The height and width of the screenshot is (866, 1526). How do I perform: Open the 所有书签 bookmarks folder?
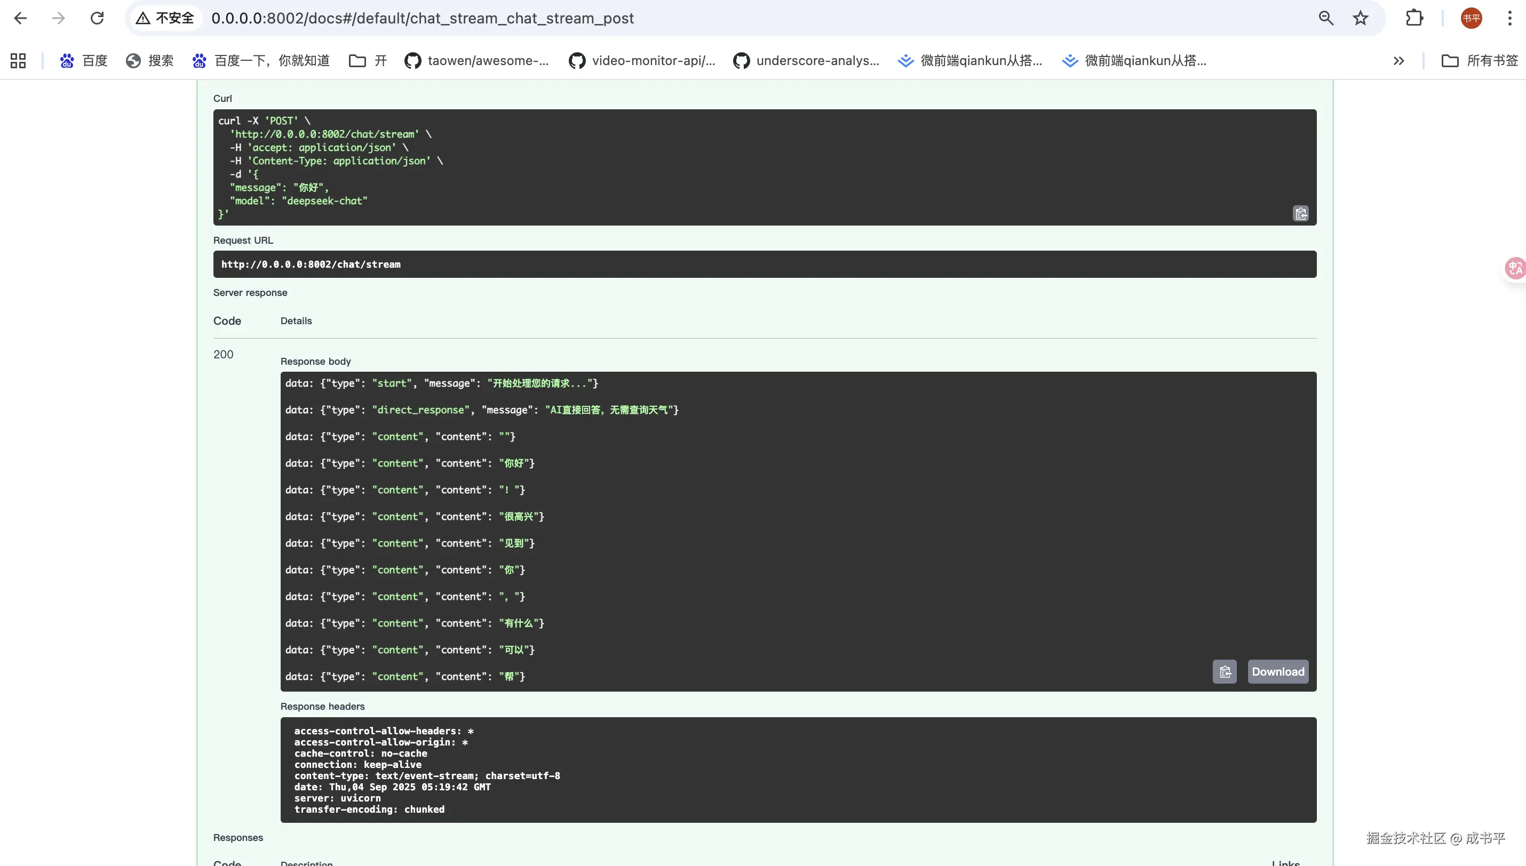click(1480, 61)
